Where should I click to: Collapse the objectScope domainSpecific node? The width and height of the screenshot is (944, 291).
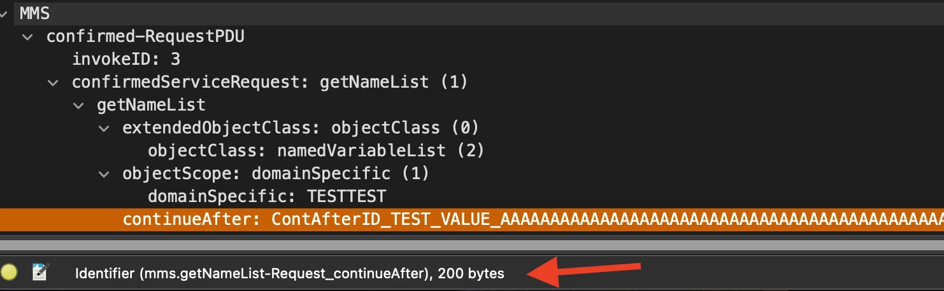pyautogui.click(x=104, y=173)
